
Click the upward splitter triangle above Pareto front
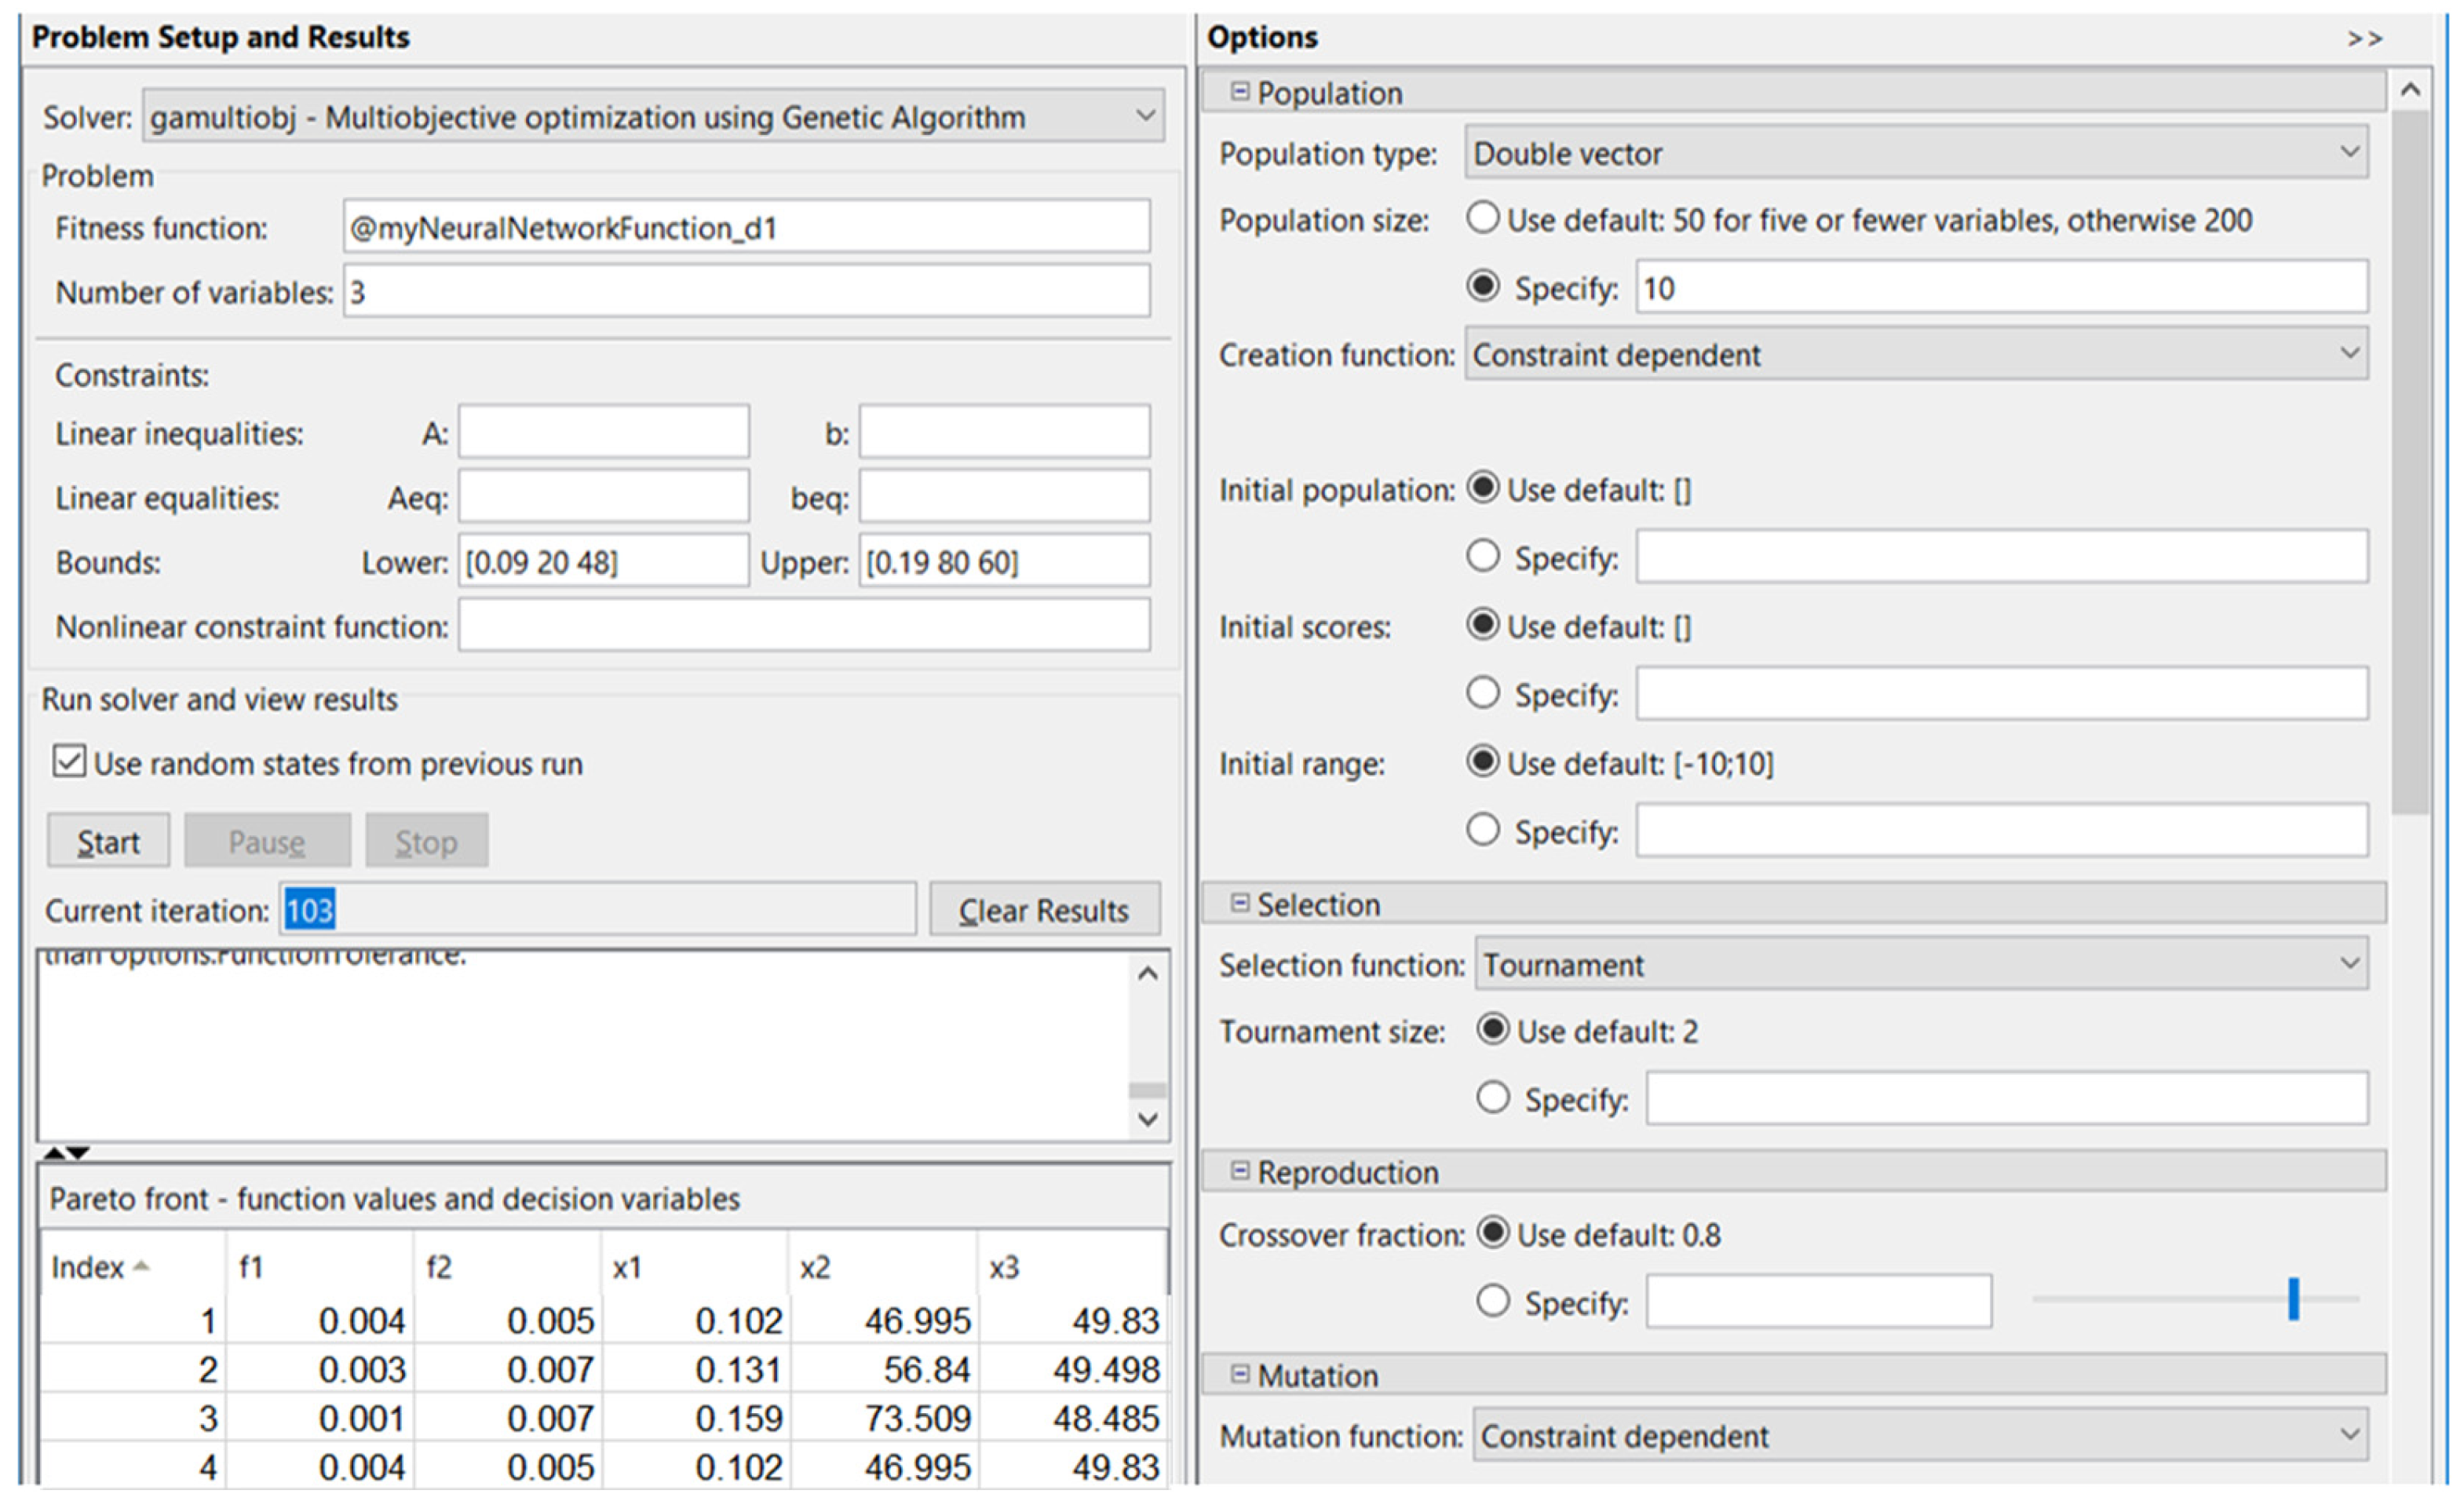pos(55,1150)
